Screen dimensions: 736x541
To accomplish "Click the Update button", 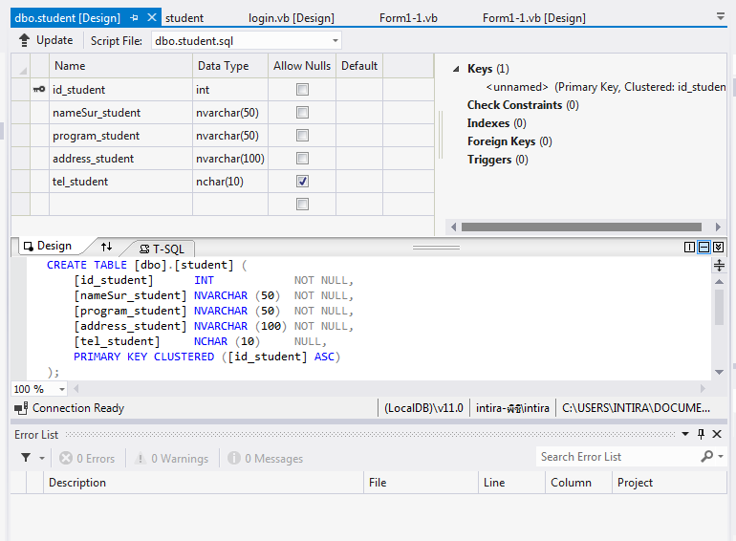I will [46, 40].
